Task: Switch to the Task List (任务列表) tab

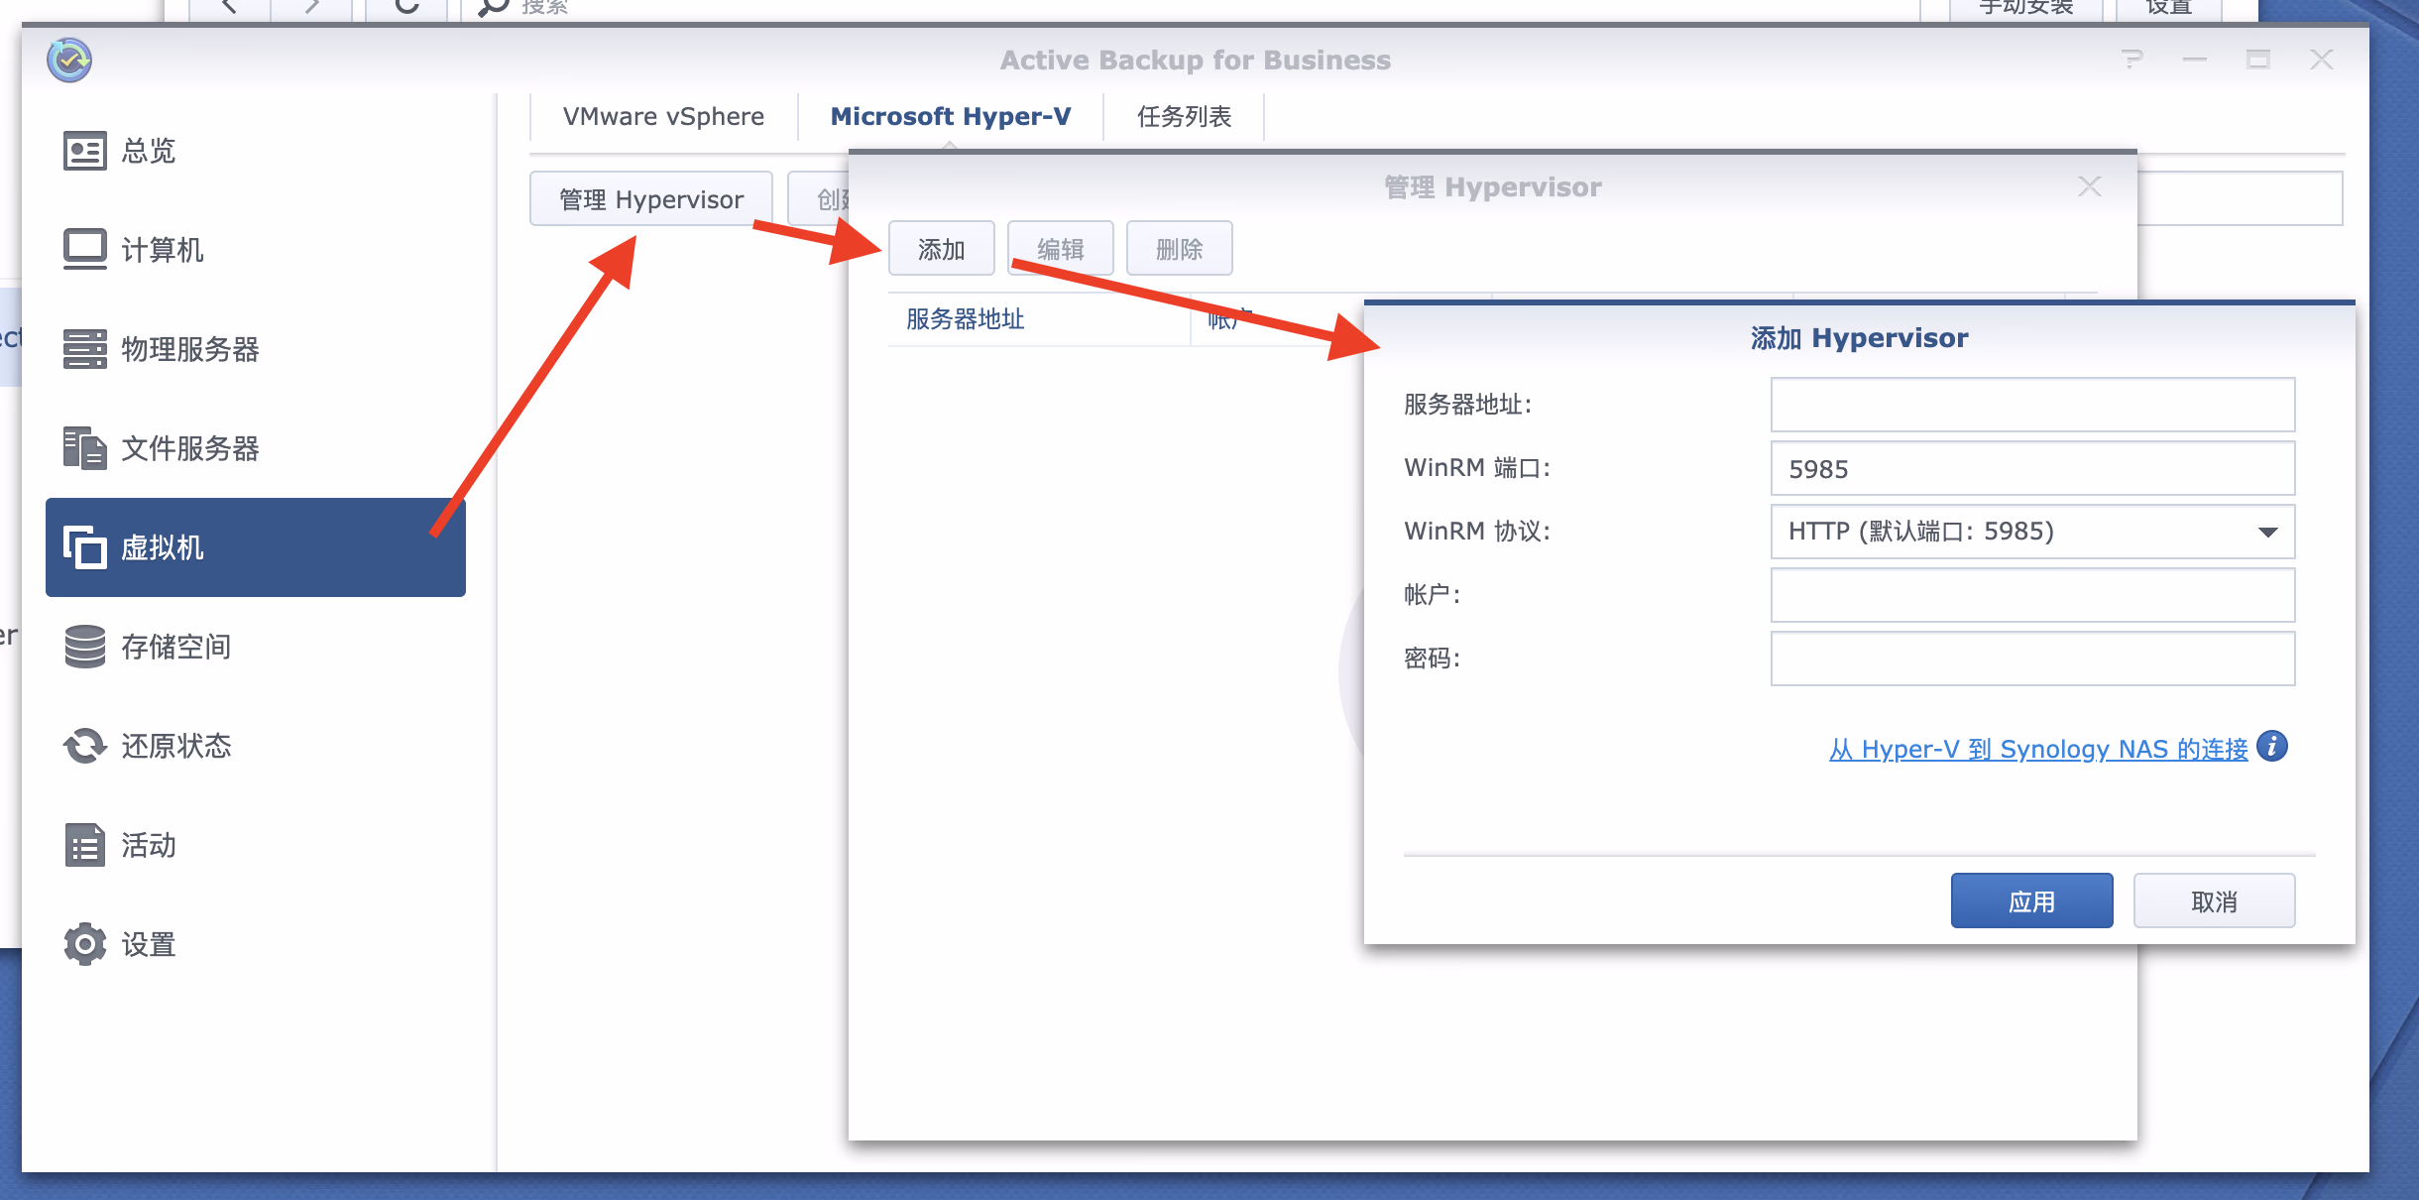Action: tap(1184, 117)
